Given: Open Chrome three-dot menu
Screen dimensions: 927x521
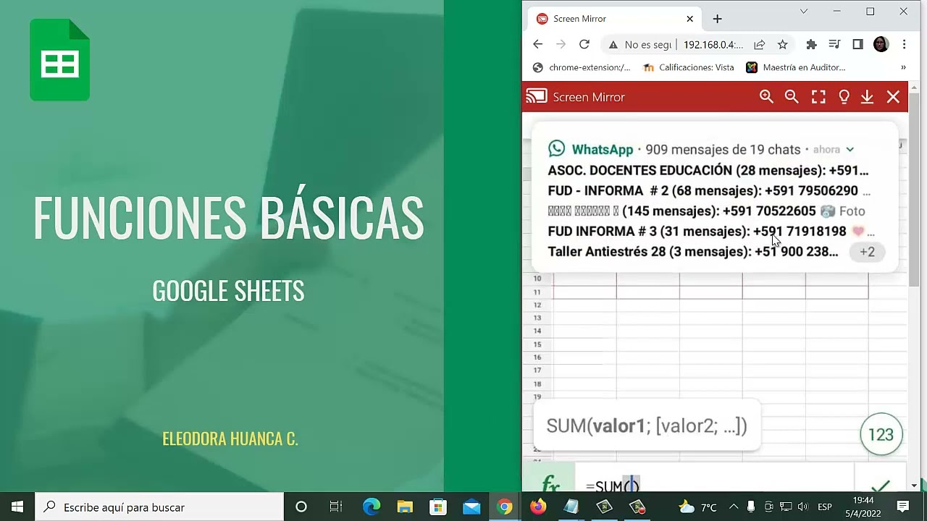Looking at the screenshot, I should [904, 45].
